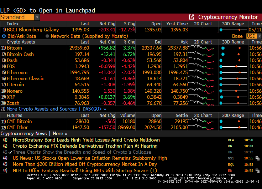
Task: Open the Ethereum 2D sparkline chart
Action: 201,72
